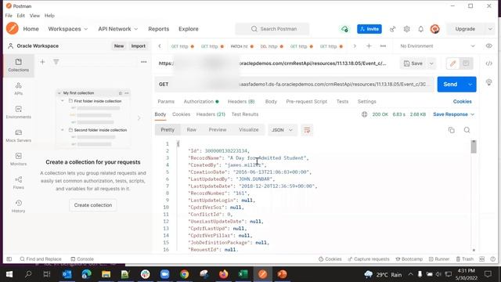
Task: Open the History sidebar panel
Action: pos(18,206)
